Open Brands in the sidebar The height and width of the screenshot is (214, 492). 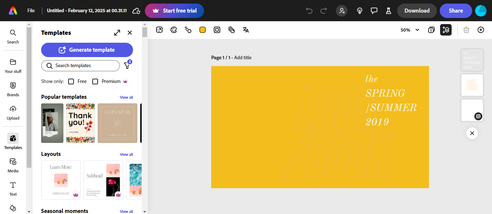[x=13, y=89]
